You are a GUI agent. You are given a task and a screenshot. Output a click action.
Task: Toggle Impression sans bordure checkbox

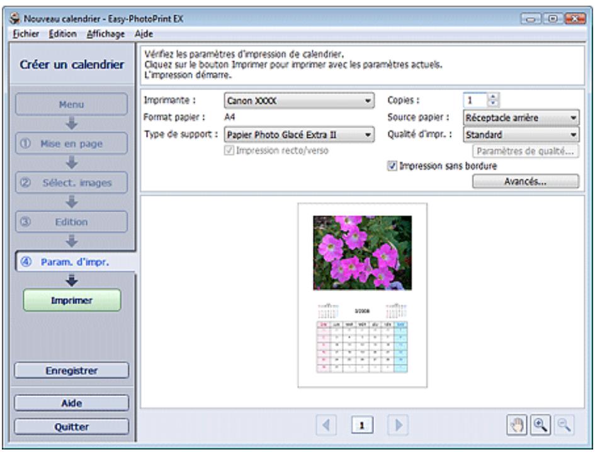pyautogui.click(x=392, y=166)
